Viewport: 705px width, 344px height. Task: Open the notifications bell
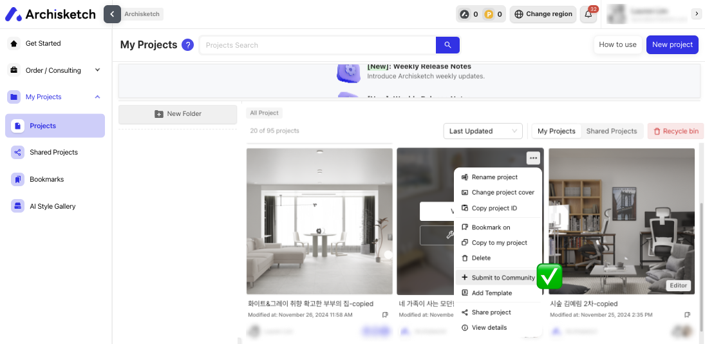pos(588,14)
